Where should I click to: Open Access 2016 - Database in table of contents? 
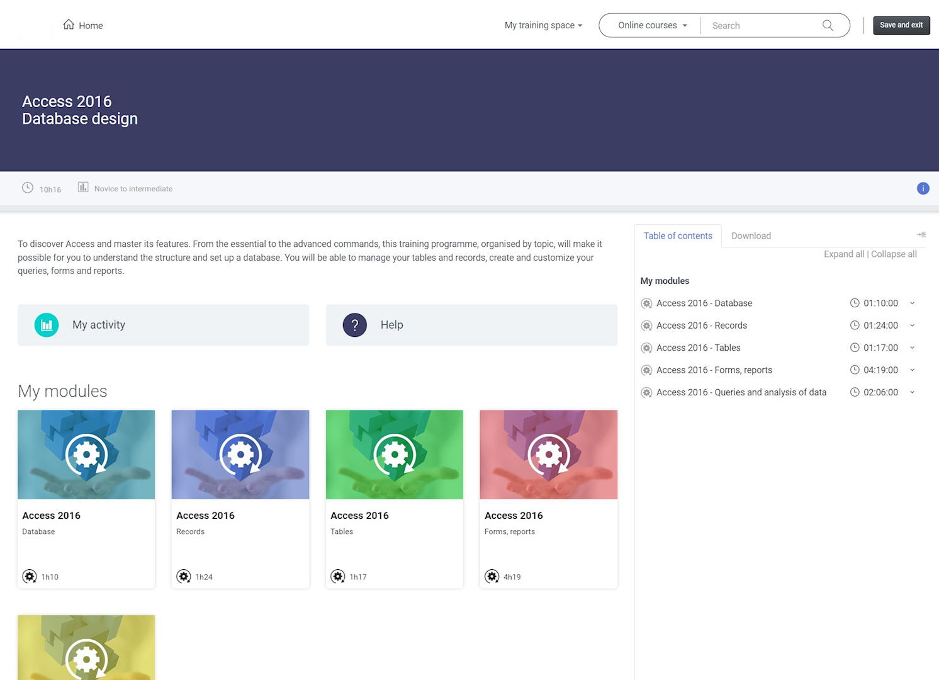click(x=704, y=303)
